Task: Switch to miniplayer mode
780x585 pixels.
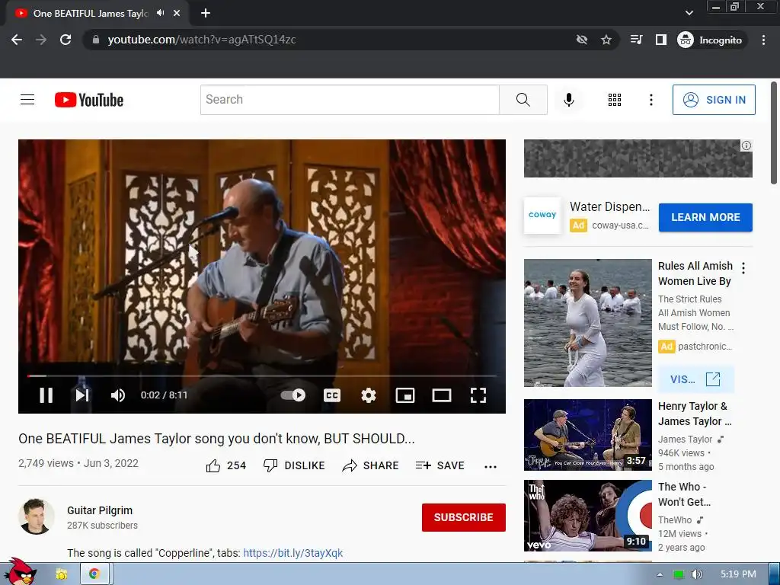Action: pos(405,395)
